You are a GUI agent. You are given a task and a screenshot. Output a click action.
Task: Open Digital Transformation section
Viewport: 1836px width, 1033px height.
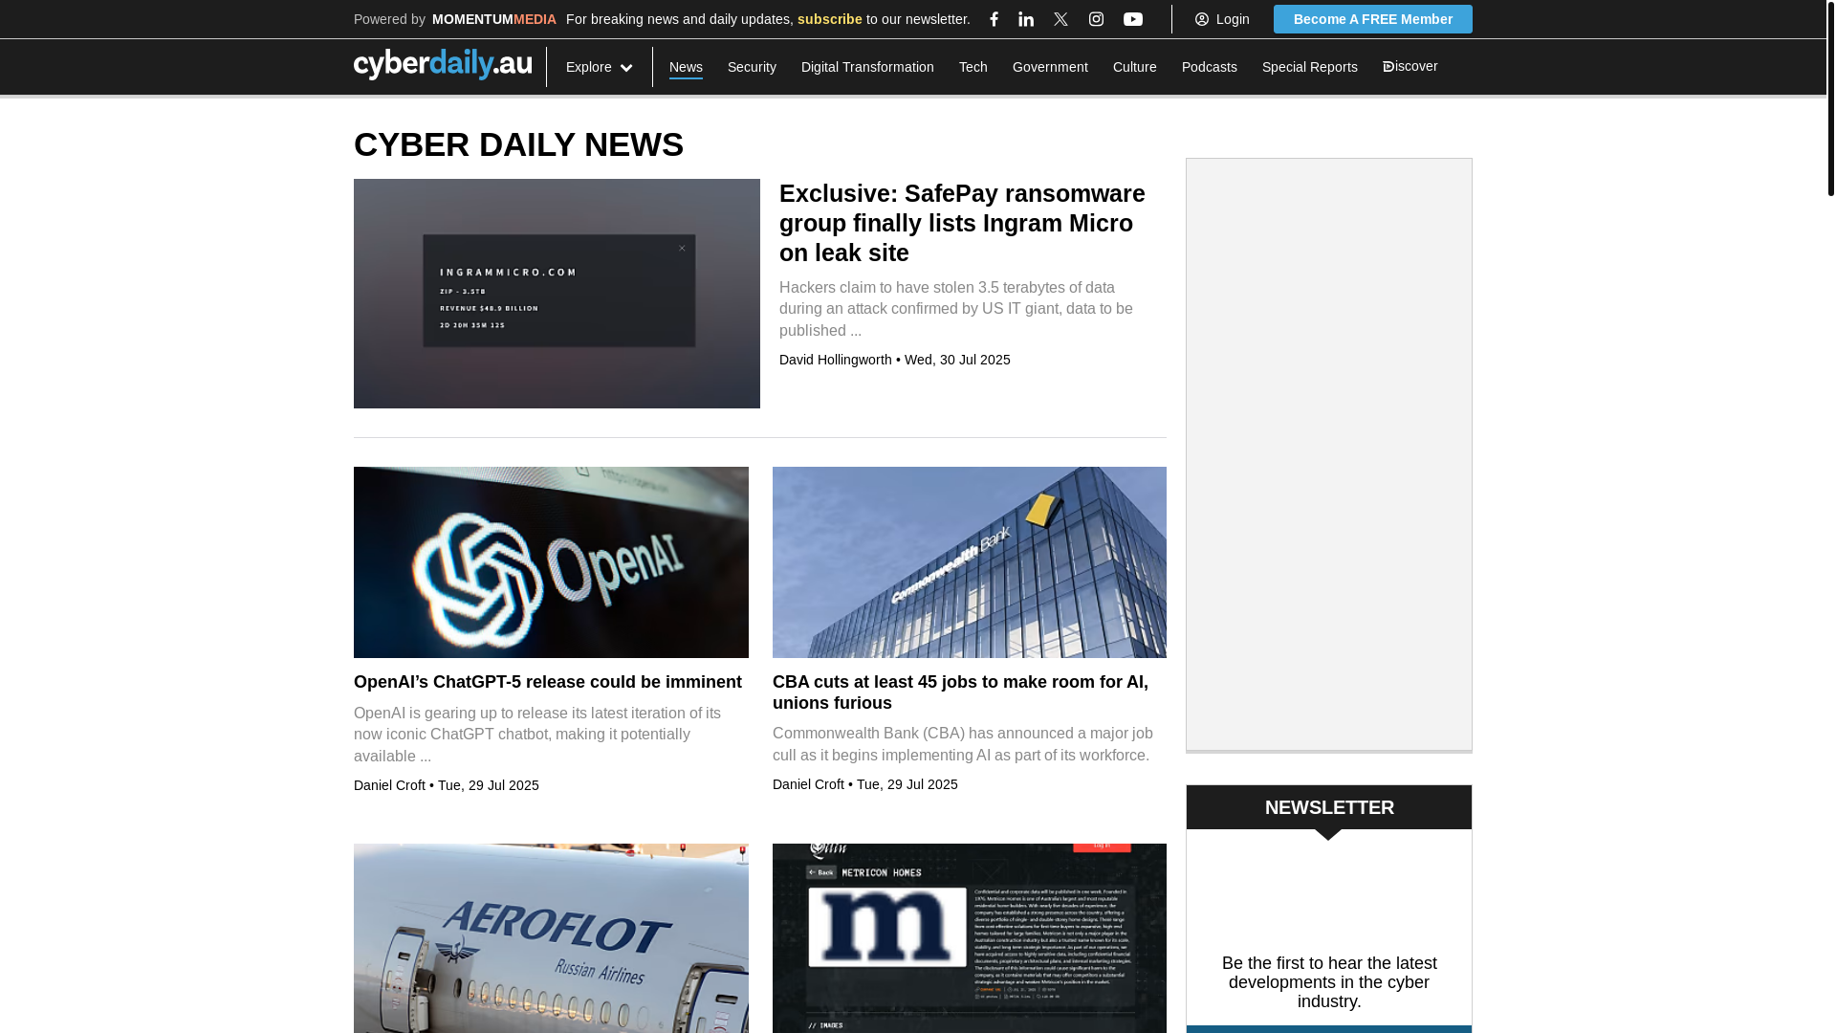[867, 67]
